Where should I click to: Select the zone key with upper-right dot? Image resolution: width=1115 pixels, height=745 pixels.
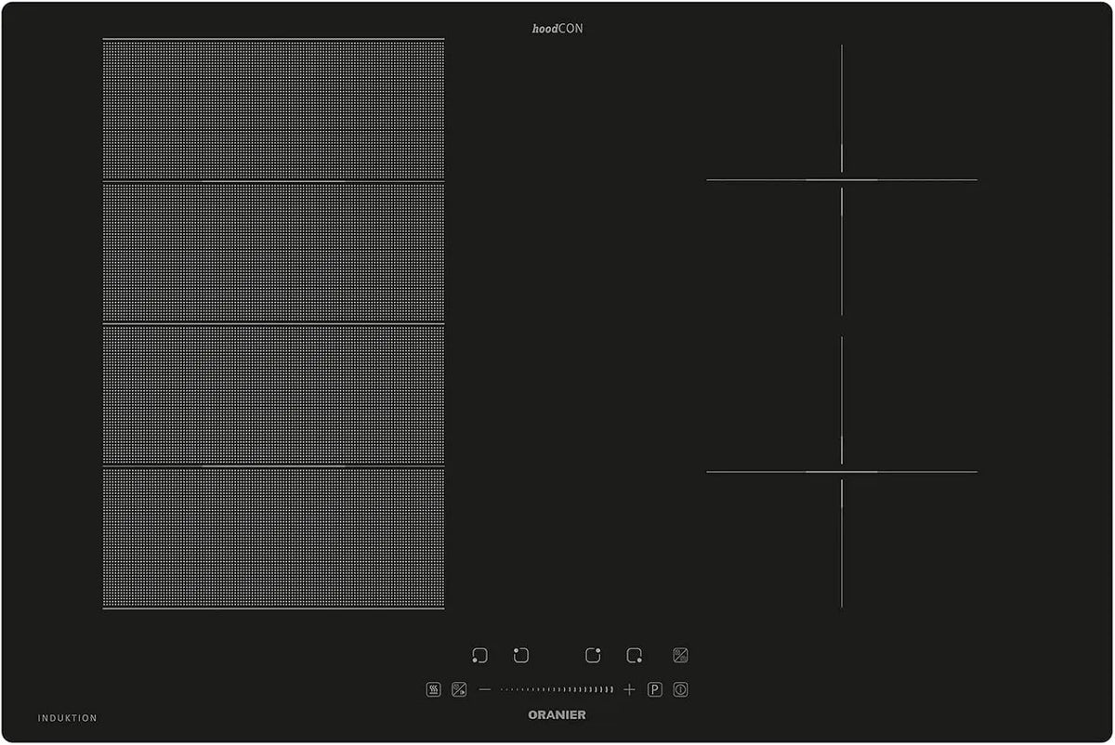(x=593, y=656)
